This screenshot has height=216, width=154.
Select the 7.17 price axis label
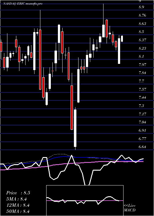(142, 114)
